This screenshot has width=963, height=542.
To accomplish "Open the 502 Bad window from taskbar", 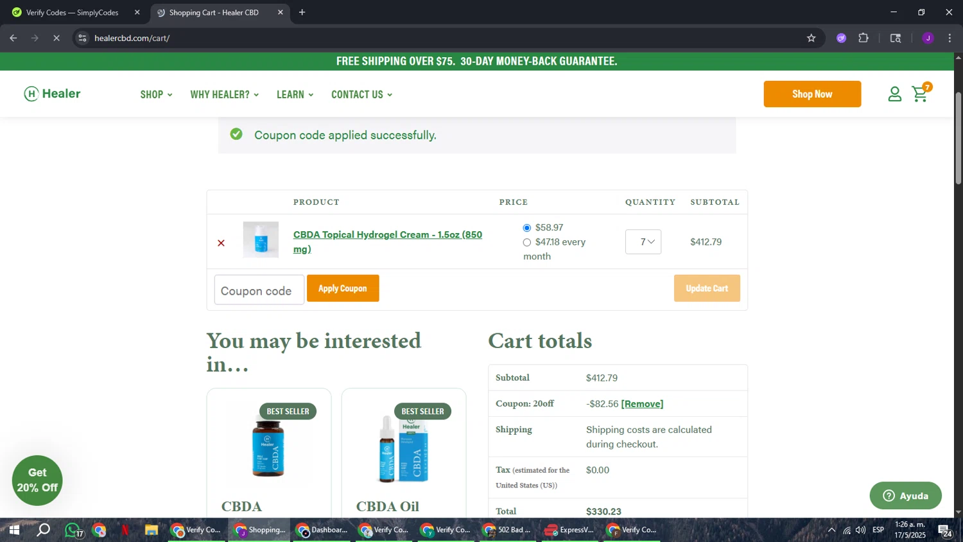I will tap(508, 530).
